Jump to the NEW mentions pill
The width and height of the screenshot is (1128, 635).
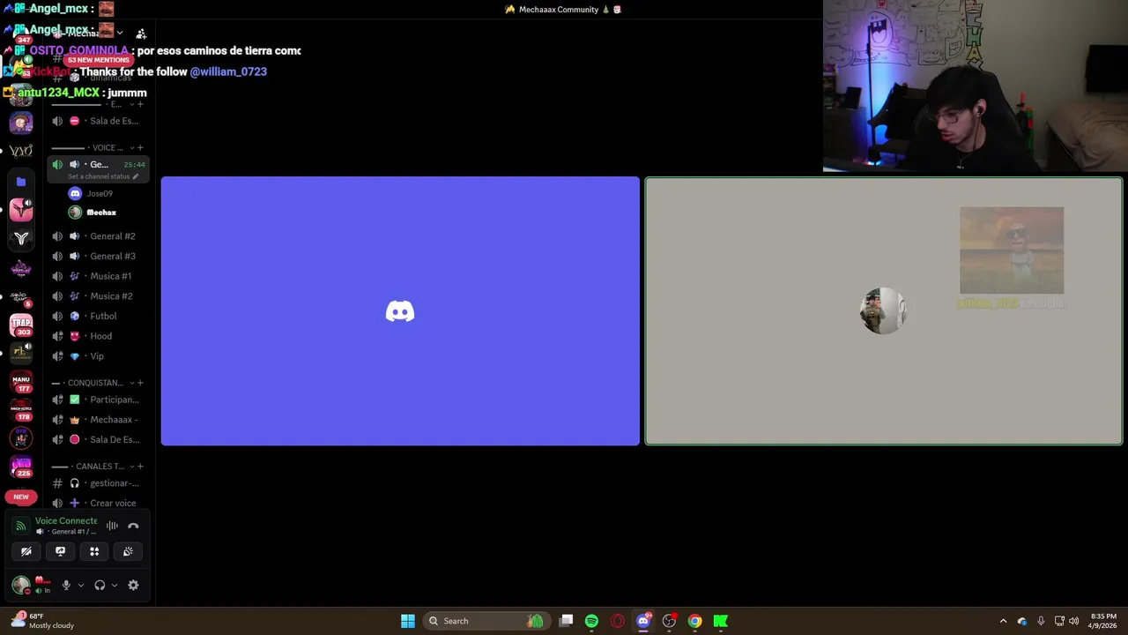(x=21, y=497)
